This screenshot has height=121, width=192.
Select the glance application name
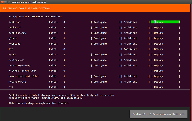[x=13, y=38]
